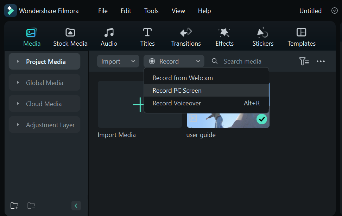
Task: Switch to the Templates tab
Action: coord(301,32)
